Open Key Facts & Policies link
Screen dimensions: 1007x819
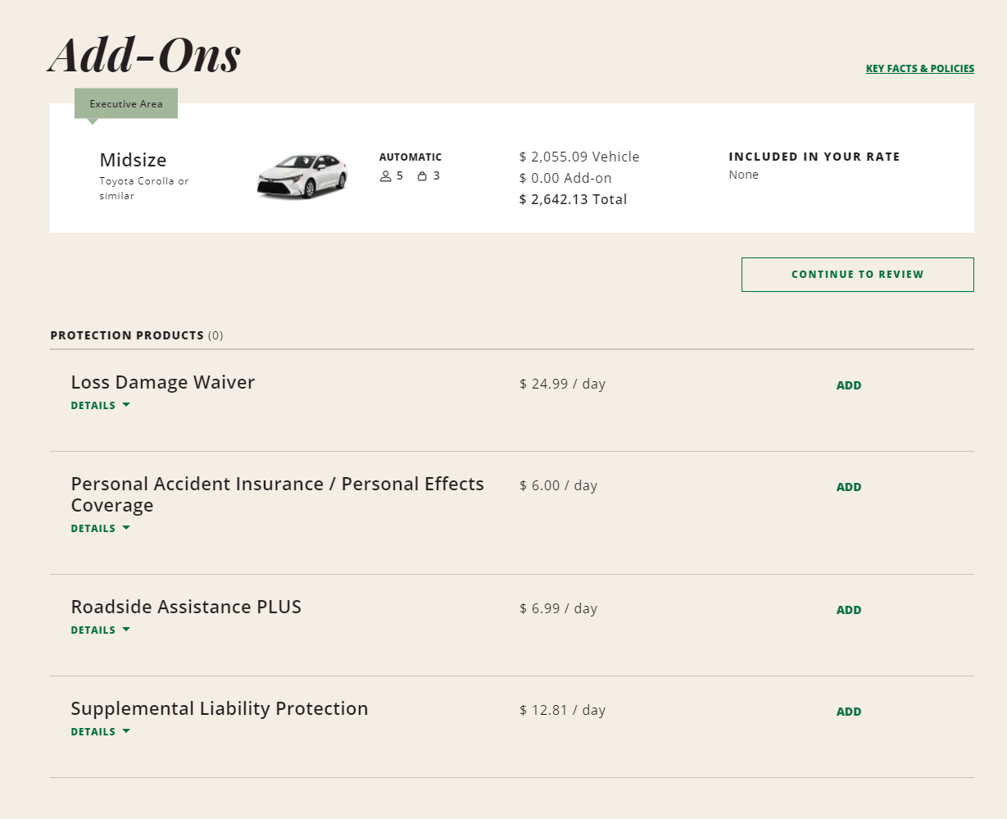pos(920,69)
